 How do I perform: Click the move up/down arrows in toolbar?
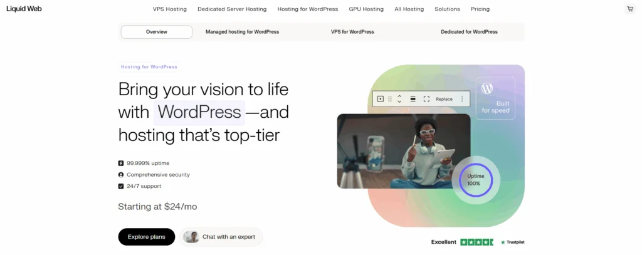click(x=399, y=99)
